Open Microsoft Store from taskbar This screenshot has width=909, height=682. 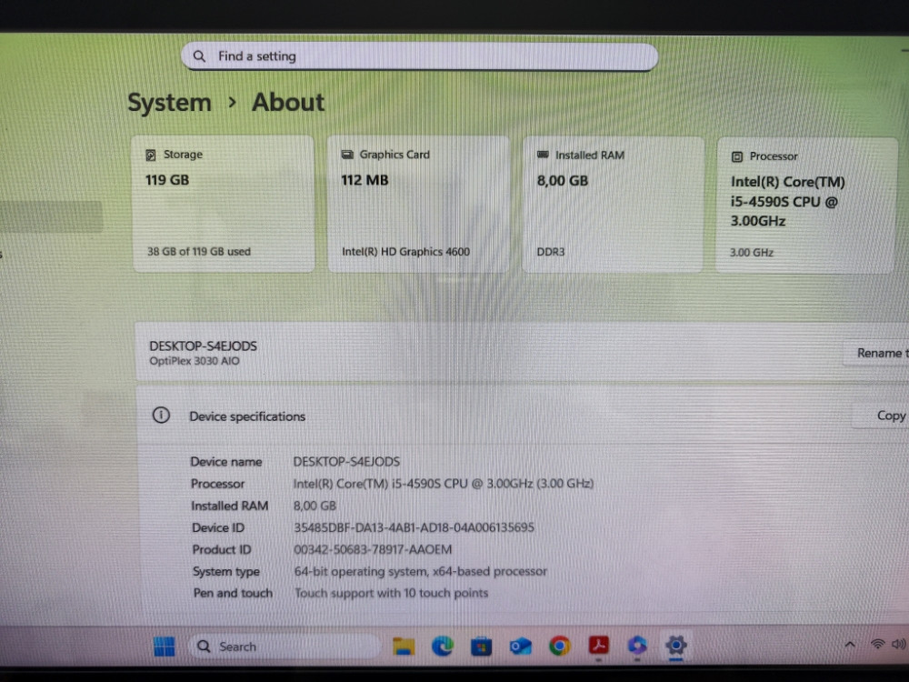[481, 646]
